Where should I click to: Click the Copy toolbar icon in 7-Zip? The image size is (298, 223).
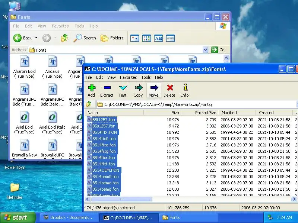tap(138, 90)
